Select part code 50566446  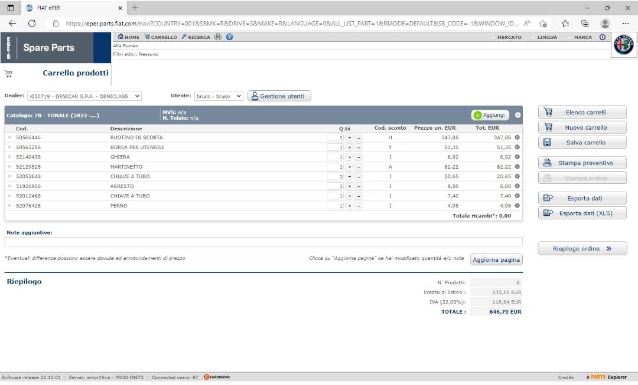click(x=28, y=138)
